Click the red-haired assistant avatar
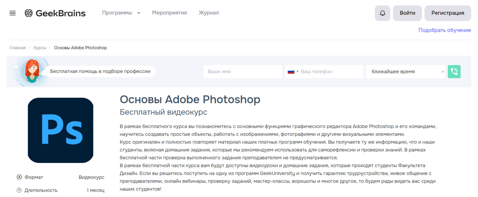Screen dimensions: 478x197 point(32,71)
